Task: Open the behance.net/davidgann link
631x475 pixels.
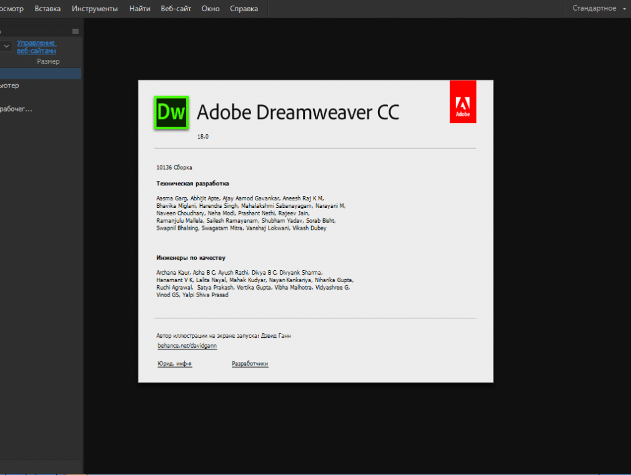Action: click(187, 346)
